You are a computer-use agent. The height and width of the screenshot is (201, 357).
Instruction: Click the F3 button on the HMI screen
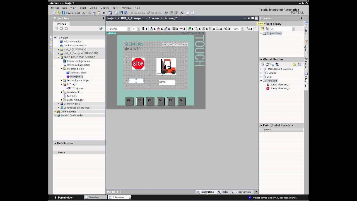coord(150,101)
